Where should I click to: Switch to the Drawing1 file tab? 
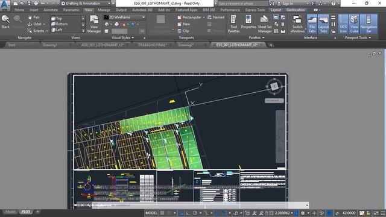click(x=50, y=45)
